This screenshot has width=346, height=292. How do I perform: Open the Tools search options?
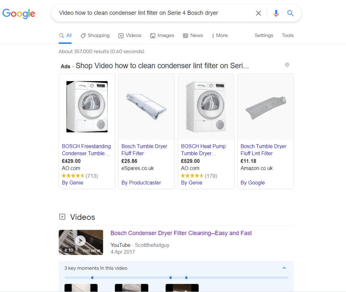[x=287, y=35]
